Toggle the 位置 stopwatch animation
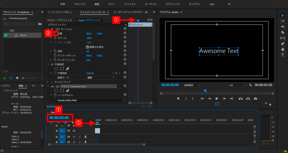 tap(55, 33)
